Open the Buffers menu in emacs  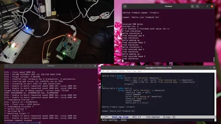tap(122, 71)
